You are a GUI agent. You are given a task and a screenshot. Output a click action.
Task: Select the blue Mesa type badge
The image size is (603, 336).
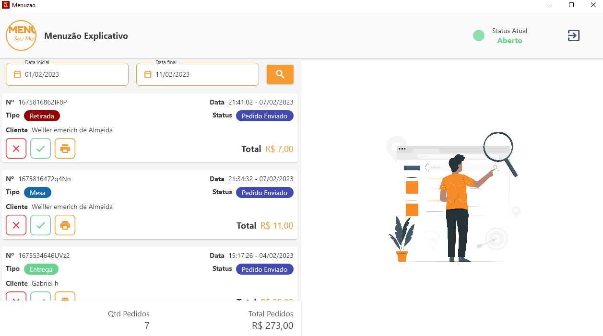click(37, 193)
